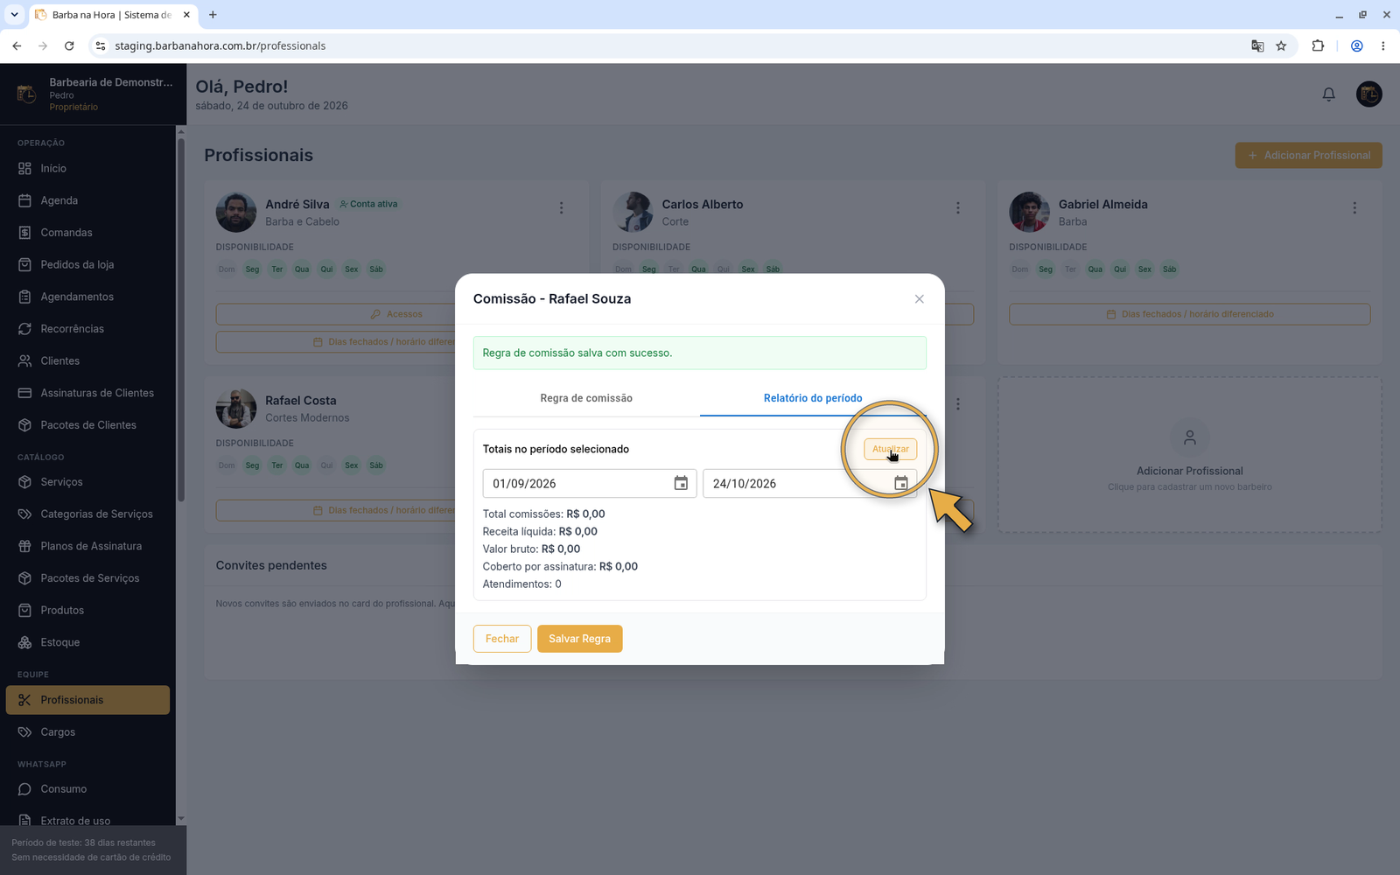Open the browser extensions puzzle icon
The width and height of the screenshot is (1400, 875).
(1318, 45)
